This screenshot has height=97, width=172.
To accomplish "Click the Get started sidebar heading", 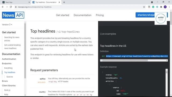I will coord(9,32).
